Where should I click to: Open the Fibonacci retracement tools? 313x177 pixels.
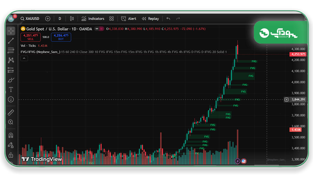11,51
